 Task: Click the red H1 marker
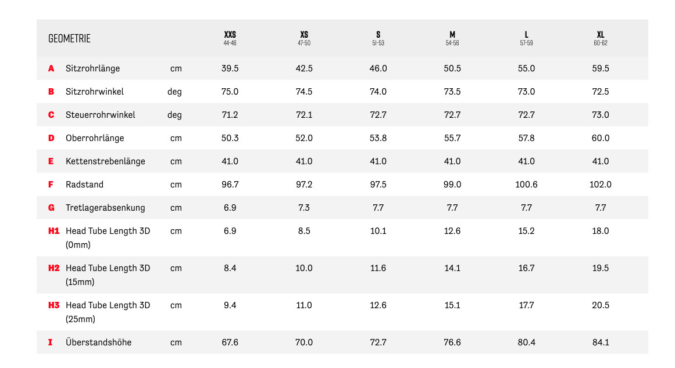point(54,231)
